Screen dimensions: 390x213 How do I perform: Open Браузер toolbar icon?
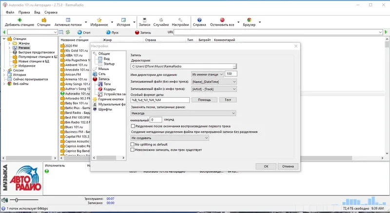(x=249, y=20)
